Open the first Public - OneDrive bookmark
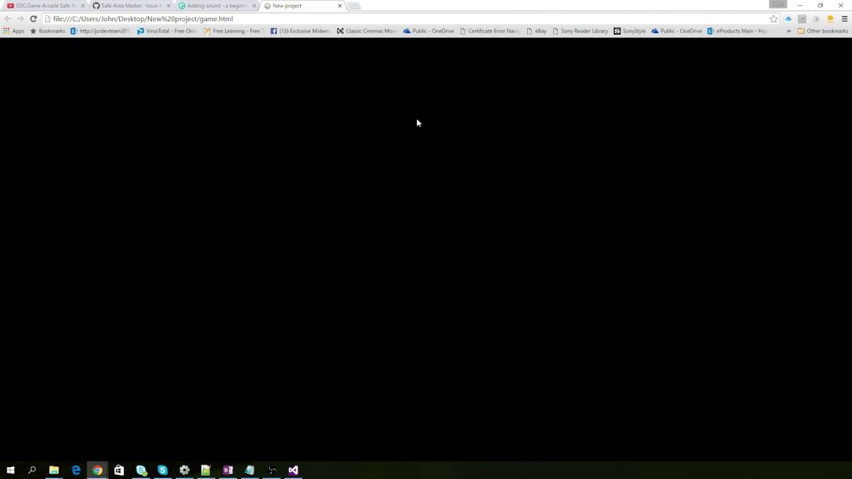 [x=429, y=31]
